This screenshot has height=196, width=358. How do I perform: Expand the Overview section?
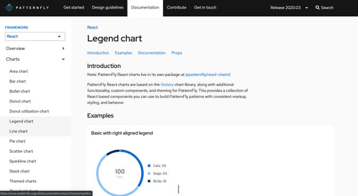(x=35, y=48)
